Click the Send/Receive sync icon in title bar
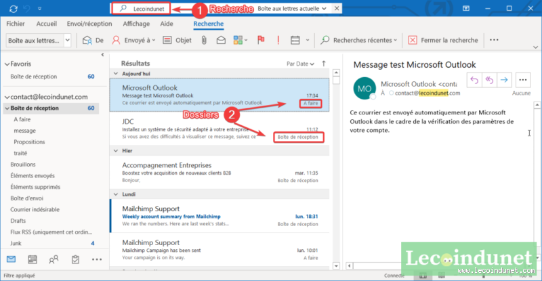Screen dimensions: 542x281 point(14,9)
